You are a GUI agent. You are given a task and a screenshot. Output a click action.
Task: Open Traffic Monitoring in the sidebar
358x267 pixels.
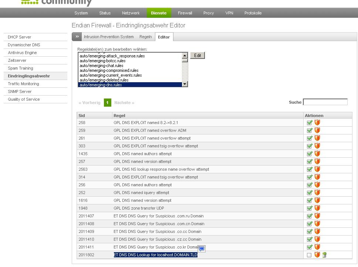[x=23, y=84]
